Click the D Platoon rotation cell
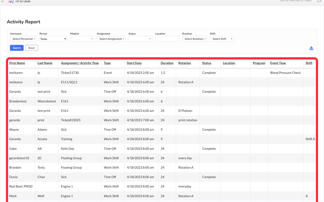 (185, 111)
